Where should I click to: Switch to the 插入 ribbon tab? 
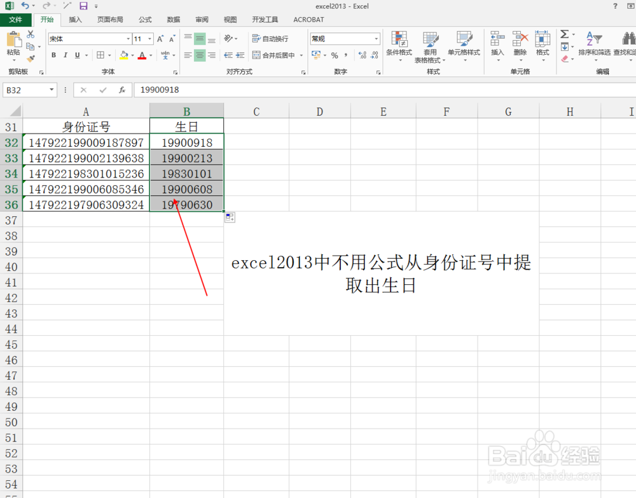click(75, 20)
